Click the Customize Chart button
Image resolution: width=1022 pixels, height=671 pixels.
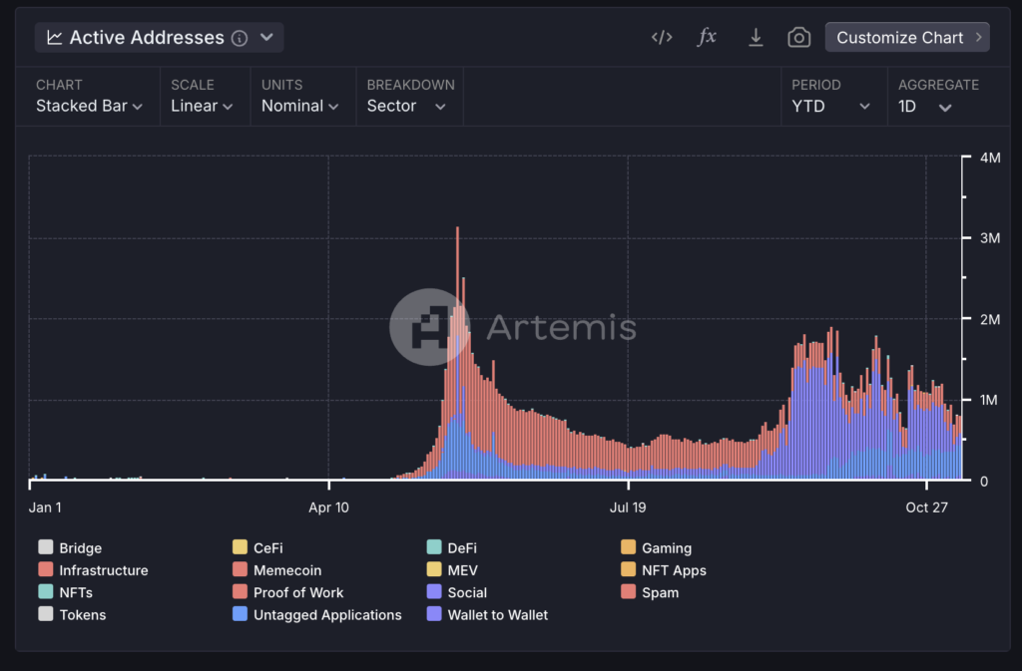(x=906, y=38)
